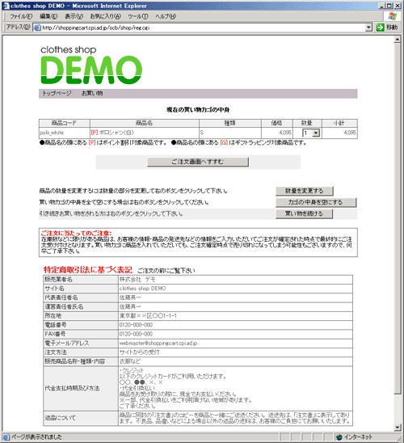This screenshot has height=443, width=404.
Task: Open the ファイル(F) menu
Action: pos(21,16)
